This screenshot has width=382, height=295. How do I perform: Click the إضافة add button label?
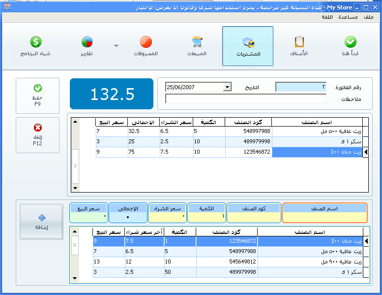41,227
